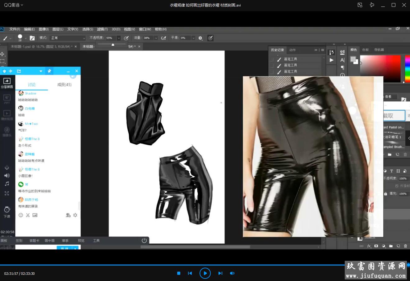Image resolution: width=410 pixels, height=281 pixels.
Task: Click the music note icon in sidebar
Action: (x=7, y=184)
